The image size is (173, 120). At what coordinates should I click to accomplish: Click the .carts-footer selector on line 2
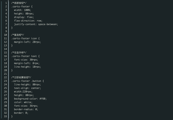point(20,7)
